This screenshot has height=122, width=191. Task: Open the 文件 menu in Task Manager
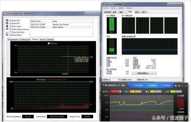[105, 9]
